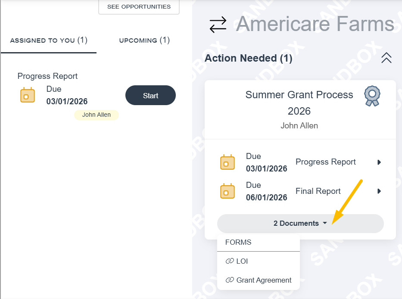Click the Final Report label
The width and height of the screenshot is (402, 299).
318,191
